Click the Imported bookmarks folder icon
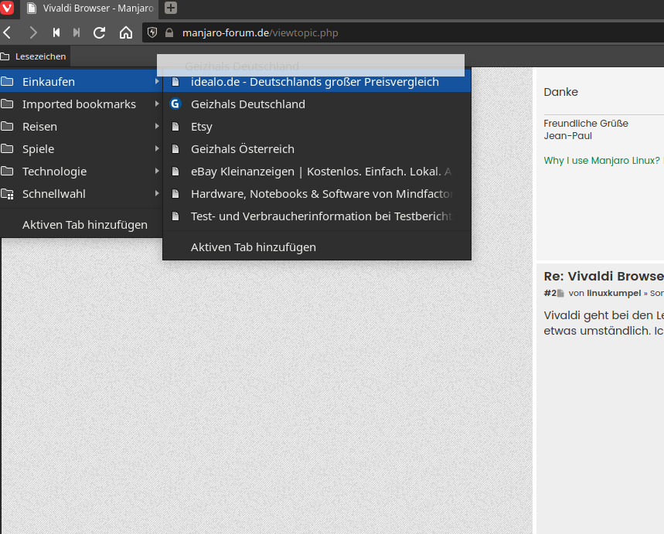 pyautogui.click(x=7, y=104)
